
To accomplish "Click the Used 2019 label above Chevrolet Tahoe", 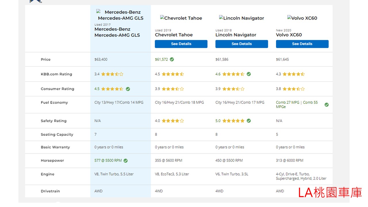I will point(163,30).
